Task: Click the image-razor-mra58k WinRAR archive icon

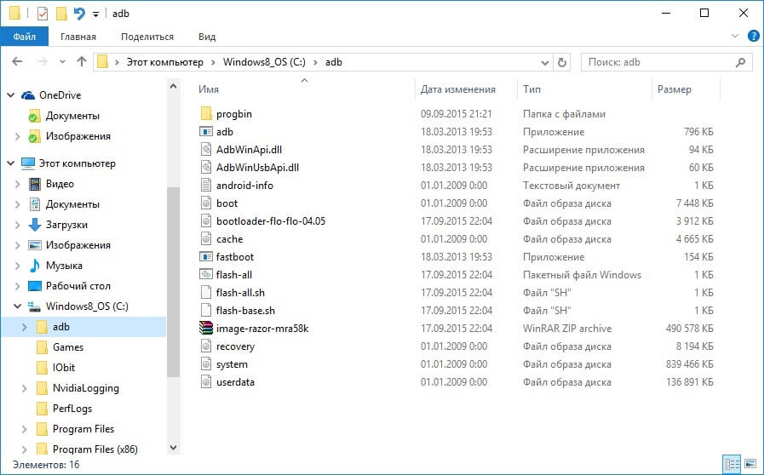Action: (205, 329)
